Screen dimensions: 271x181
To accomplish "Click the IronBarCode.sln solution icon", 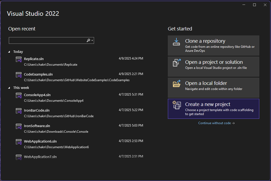I will pos(19,111).
